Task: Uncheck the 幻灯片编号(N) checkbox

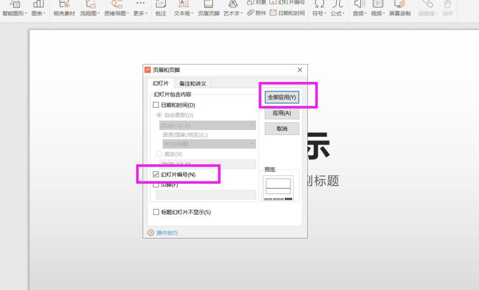Action: (156, 174)
